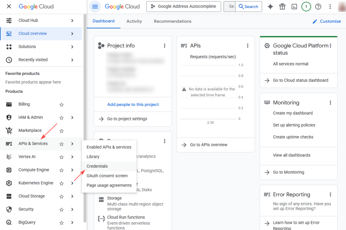
Task: Favorite BigQuery using its star
Action: point(61,223)
